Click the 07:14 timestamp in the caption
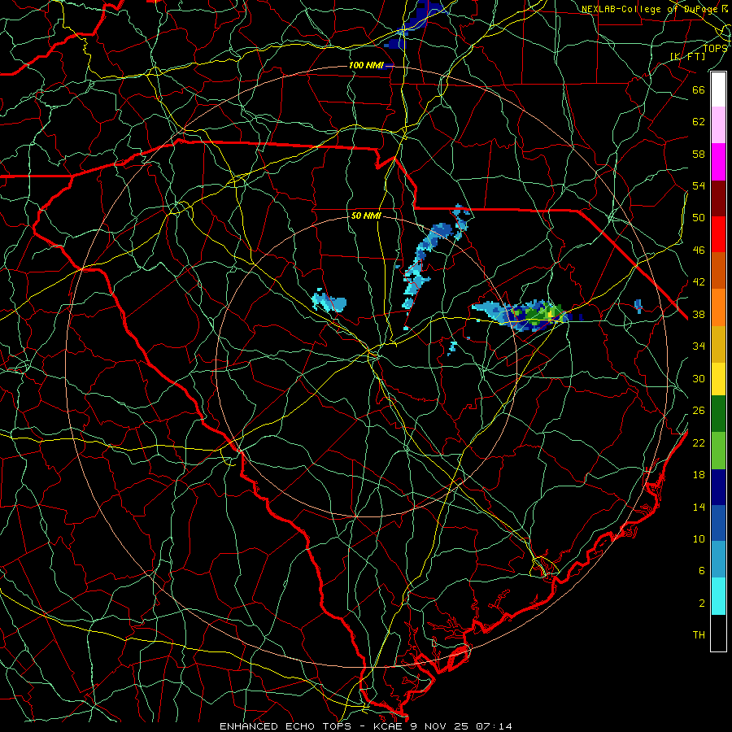The height and width of the screenshot is (732, 732). pos(494,726)
